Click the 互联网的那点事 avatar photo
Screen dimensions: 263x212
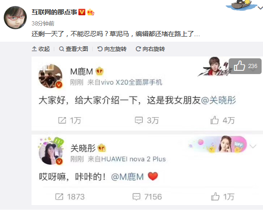[15, 18]
